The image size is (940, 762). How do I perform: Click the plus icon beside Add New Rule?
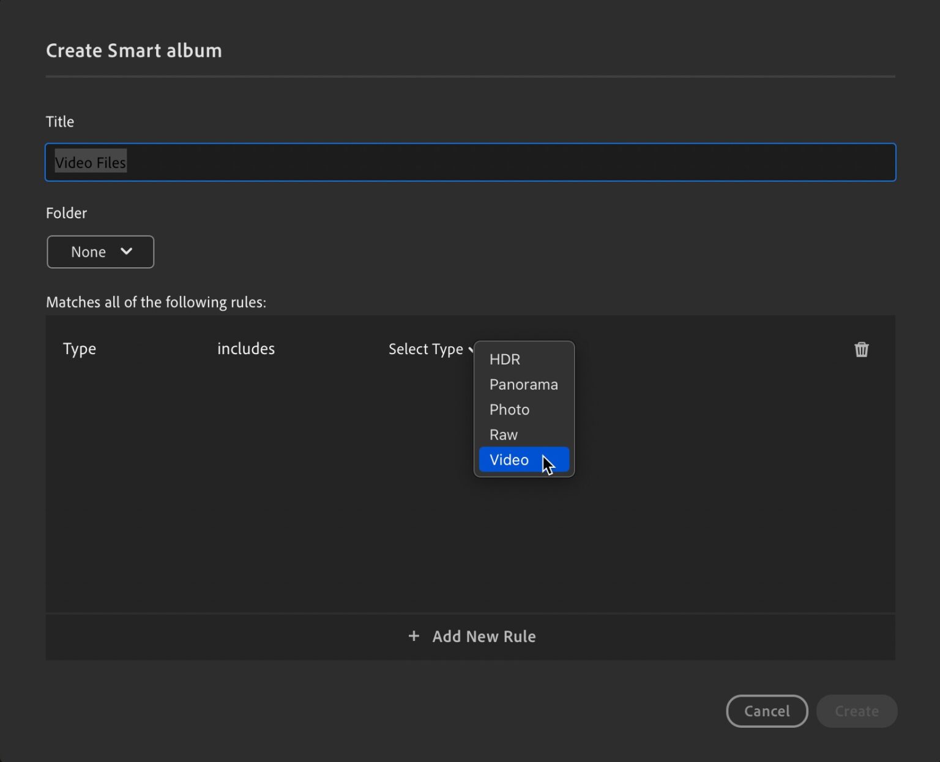tap(414, 636)
